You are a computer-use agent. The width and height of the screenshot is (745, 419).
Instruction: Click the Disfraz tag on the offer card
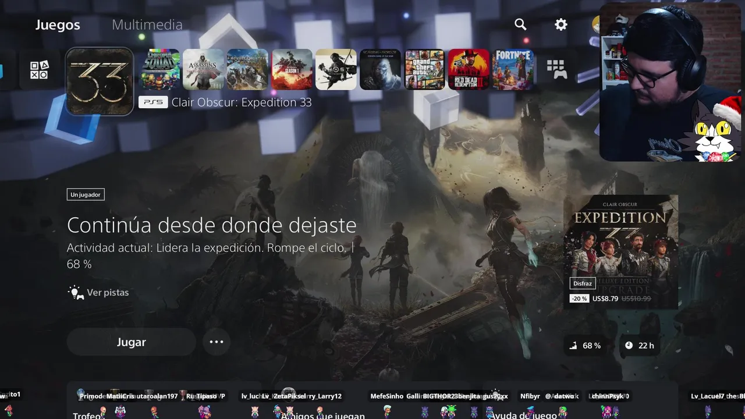point(583,283)
